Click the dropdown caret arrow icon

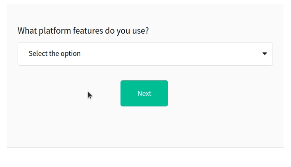(x=265, y=54)
